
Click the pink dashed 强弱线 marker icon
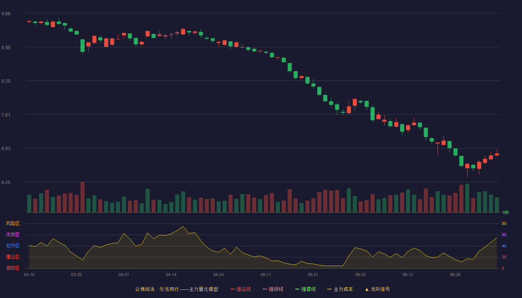coord(265,289)
